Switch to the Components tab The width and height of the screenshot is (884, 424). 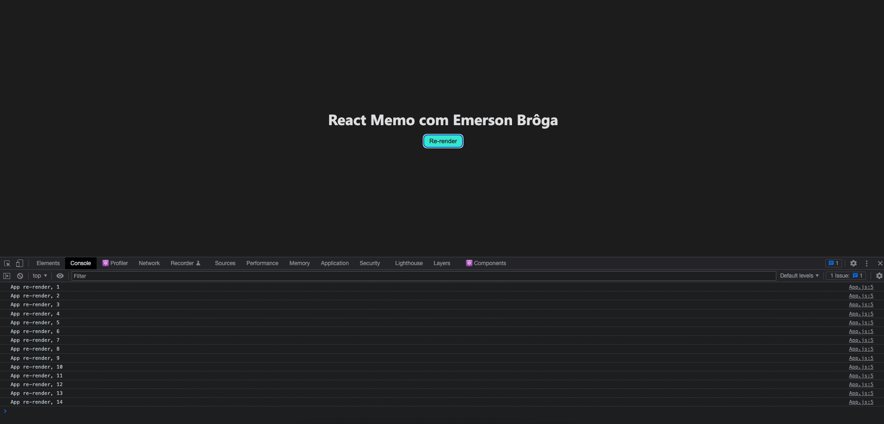(486, 263)
